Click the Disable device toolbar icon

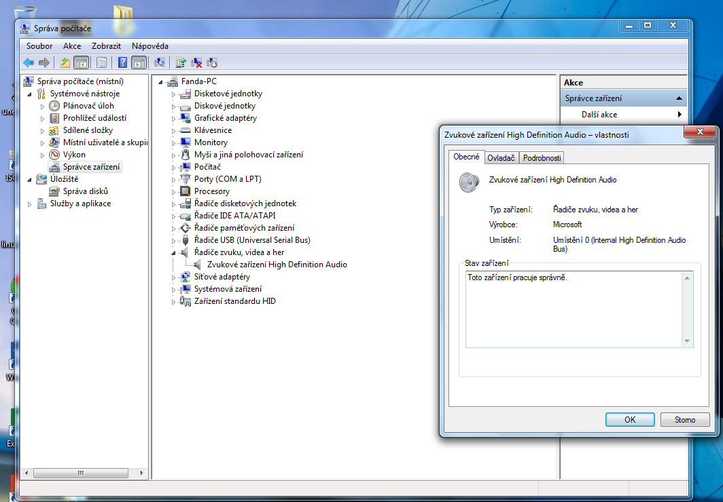click(x=212, y=63)
